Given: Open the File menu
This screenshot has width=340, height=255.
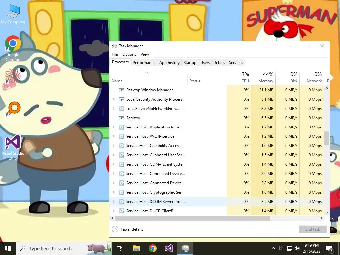Looking at the screenshot, I should point(115,54).
